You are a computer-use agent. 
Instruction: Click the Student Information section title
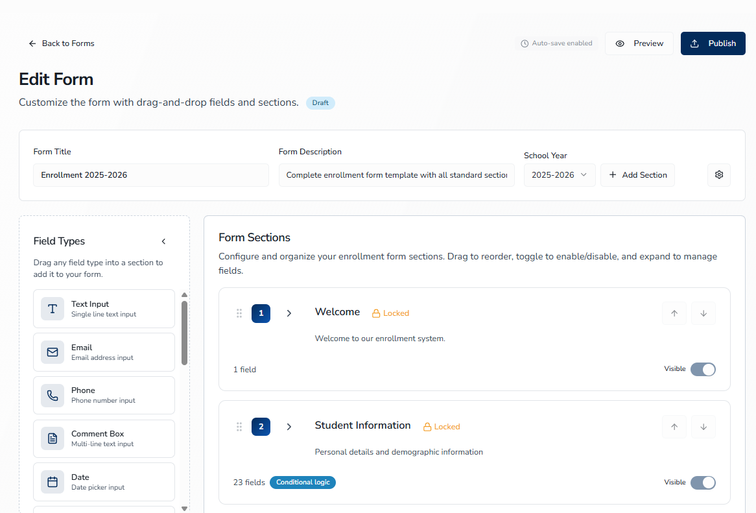point(362,425)
